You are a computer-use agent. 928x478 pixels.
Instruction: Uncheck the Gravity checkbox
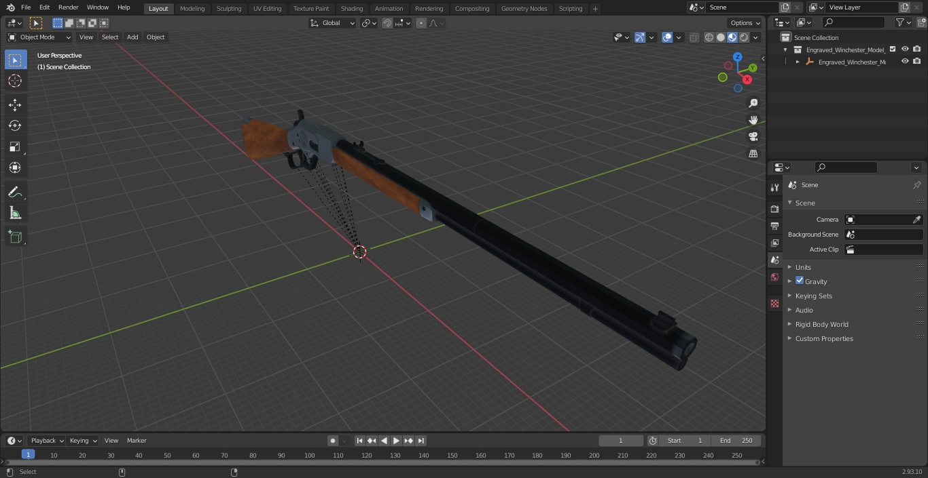[800, 281]
